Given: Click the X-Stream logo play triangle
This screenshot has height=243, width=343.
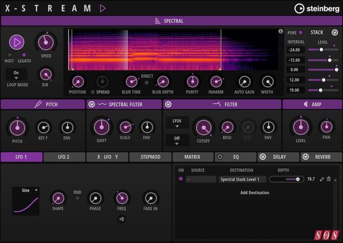Looking at the screenshot, I should click(x=103, y=8).
